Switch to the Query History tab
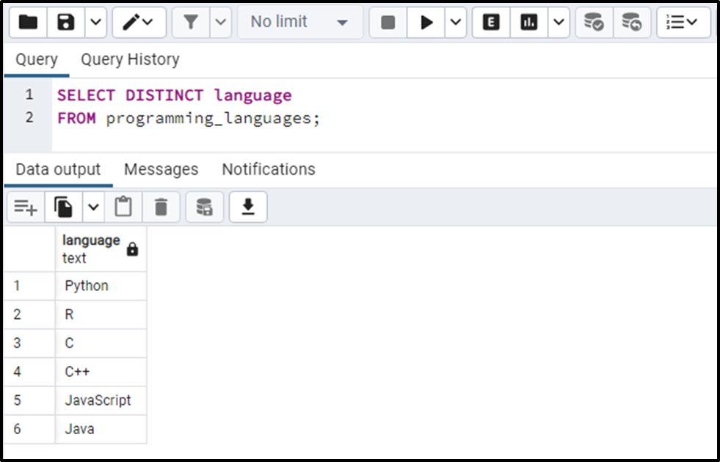Screen dimensions: 720x462 point(130,59)
